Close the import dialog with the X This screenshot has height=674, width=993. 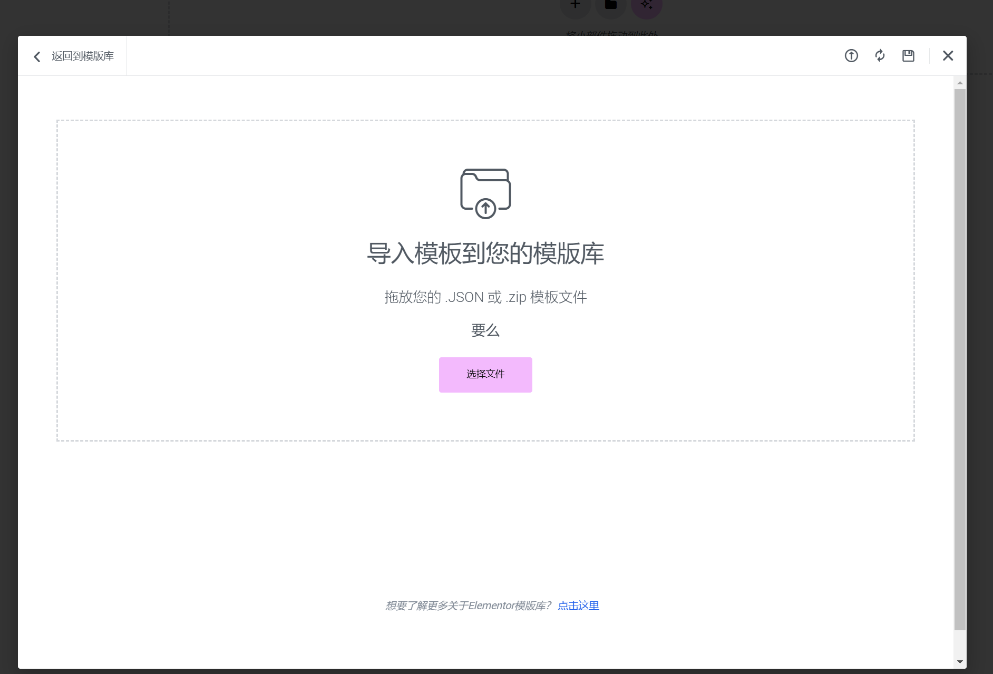pos(948,55)
